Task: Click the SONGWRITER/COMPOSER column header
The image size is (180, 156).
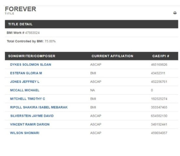Action: click(32, 56)
